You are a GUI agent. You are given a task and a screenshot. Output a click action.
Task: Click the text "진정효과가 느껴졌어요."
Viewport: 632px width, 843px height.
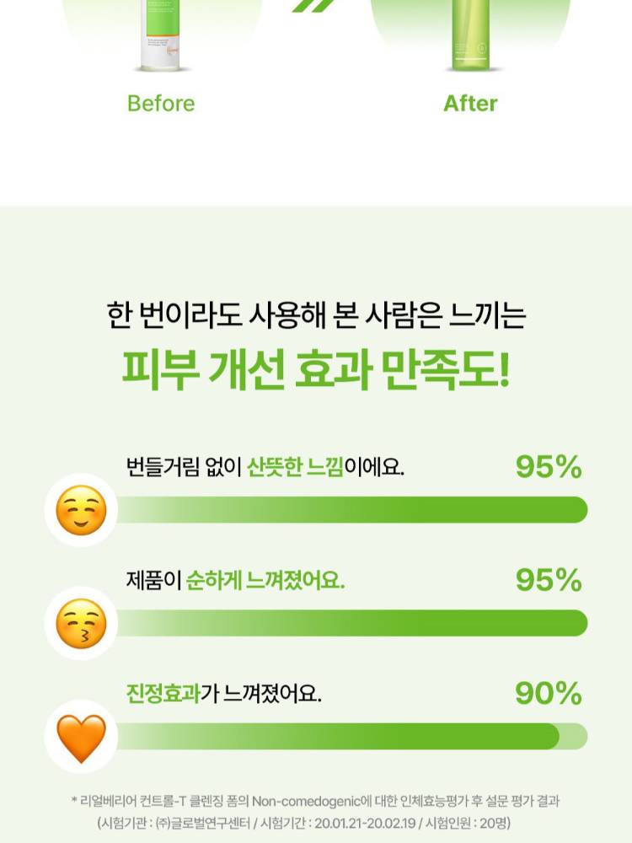[x=223, y=694]
